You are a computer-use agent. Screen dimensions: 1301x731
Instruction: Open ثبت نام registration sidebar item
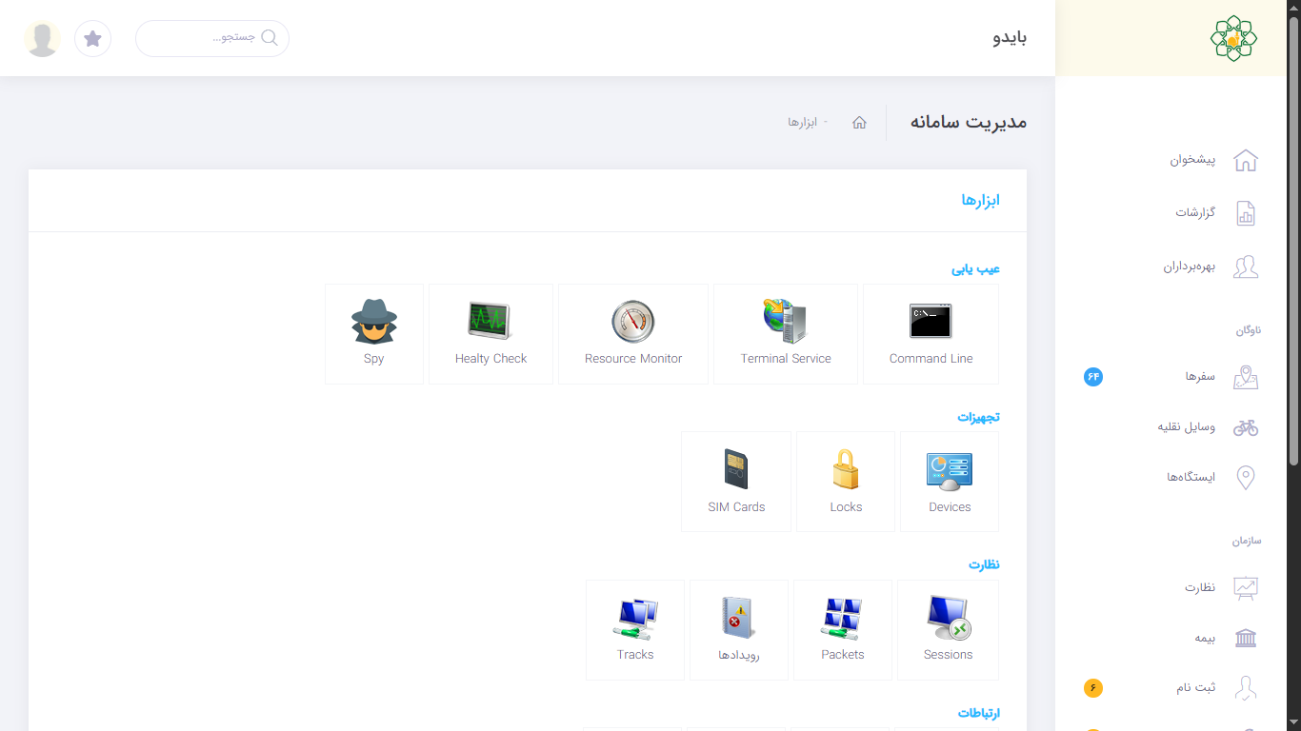pos(1195,687)
